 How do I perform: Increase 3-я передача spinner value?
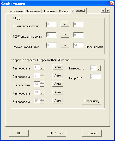pyautogui.click(x=42, y=83)
